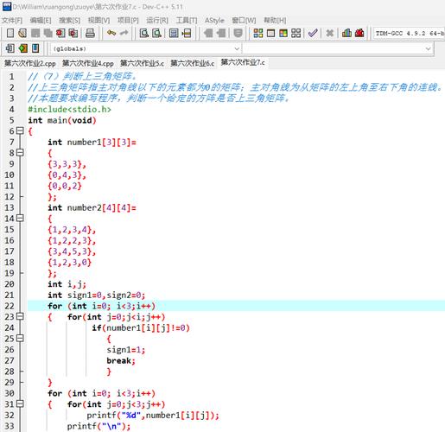Click the printf("%d",number1[i][j]); line
This screenshot has width=445, height=432.
pyautogui.click(x=153, y=416)
